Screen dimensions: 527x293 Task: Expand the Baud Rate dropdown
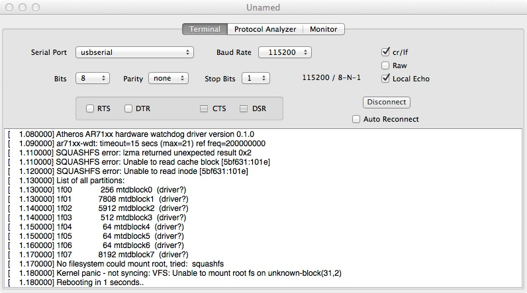[285, 52]
